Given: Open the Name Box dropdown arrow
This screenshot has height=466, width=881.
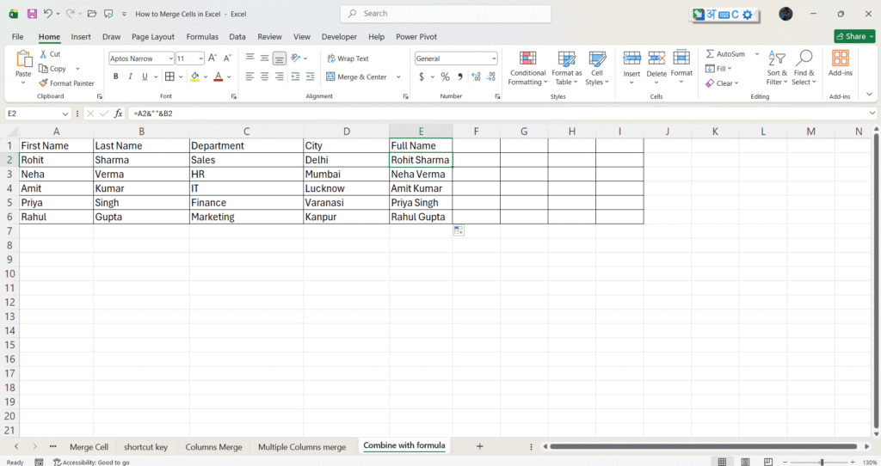Looking at the screenshot, I should click(x=65, y=113).
